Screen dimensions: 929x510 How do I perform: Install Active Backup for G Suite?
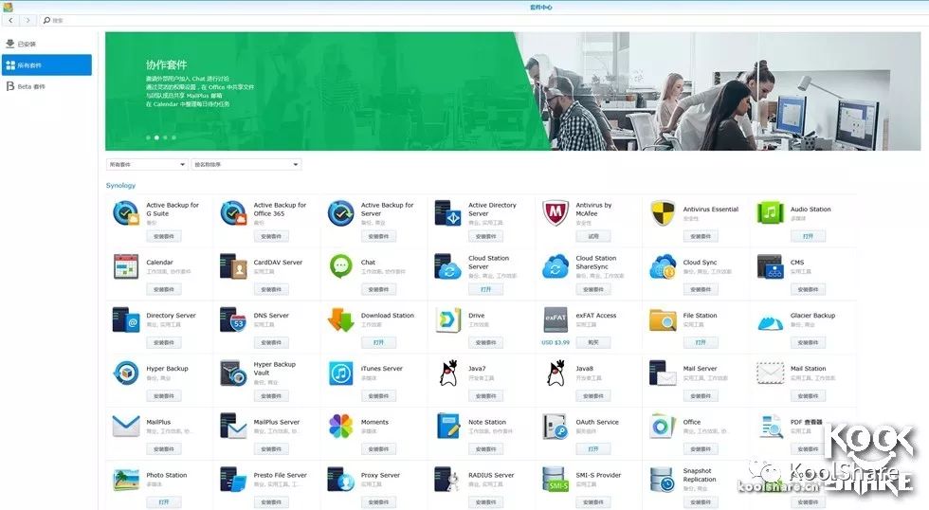(x=164, y=236)
